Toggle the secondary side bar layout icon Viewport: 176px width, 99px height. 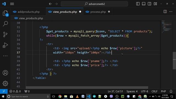tap(149, 4)
